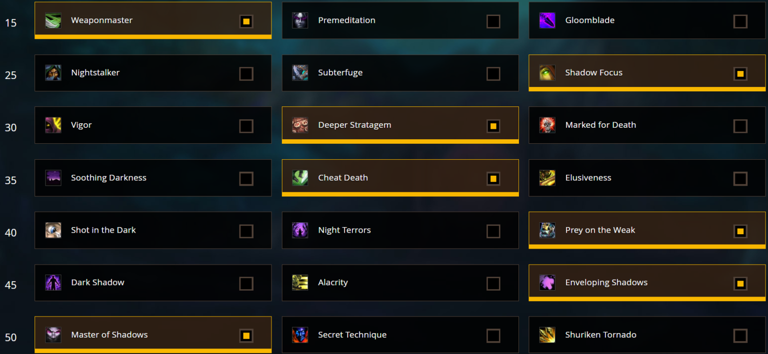Select the Deeper Stratagem talent icon

coord(300,125)
